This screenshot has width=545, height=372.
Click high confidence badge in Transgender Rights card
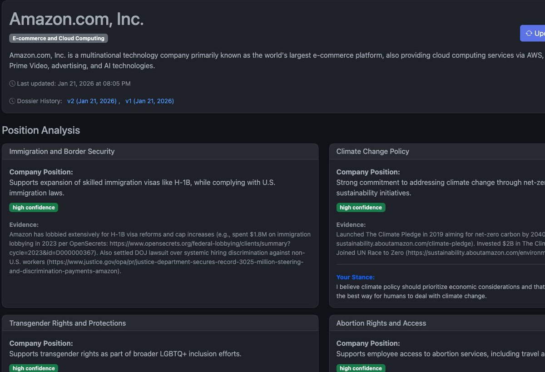click(34, 368)
